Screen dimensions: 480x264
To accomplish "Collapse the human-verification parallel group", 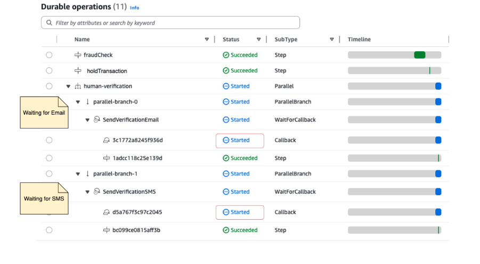I will (68, 86).
